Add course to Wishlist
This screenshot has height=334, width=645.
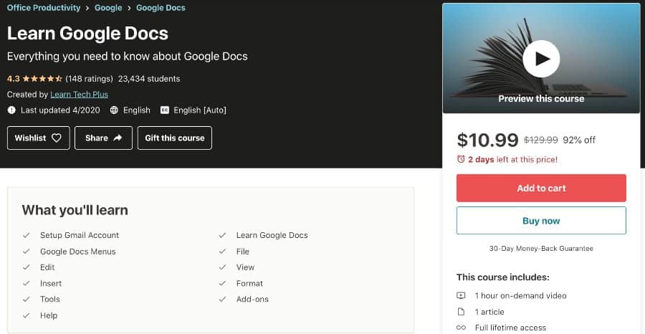[x=38, y=138]
